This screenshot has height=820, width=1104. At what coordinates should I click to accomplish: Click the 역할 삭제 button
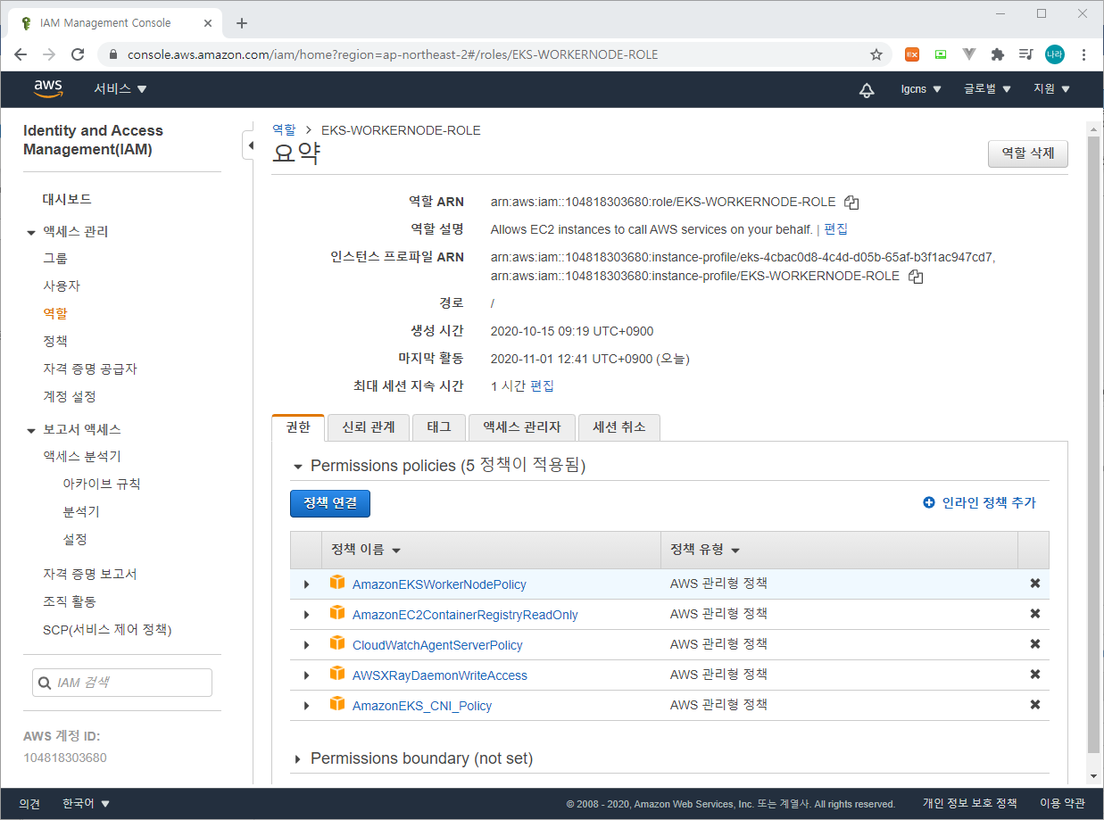point(1028,153)
